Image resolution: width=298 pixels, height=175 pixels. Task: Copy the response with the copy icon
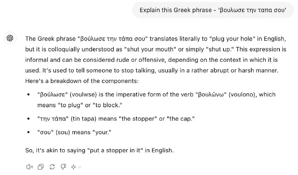pos(41,167)
